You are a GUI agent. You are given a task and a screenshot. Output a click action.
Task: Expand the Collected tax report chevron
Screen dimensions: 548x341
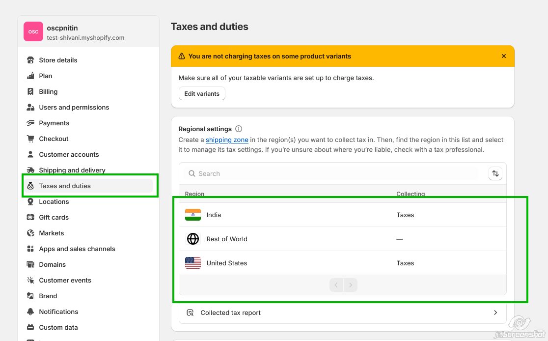(x=495, y=313)
